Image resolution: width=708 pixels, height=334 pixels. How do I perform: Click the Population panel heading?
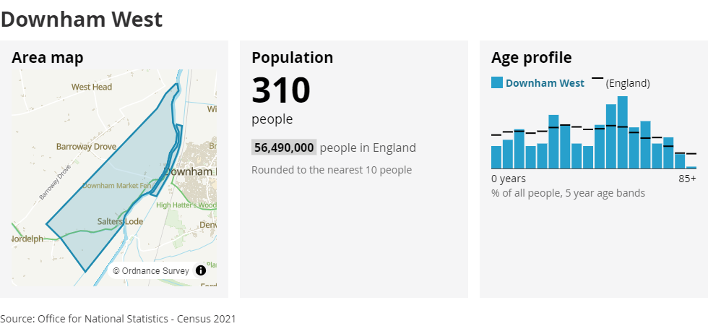292,58
